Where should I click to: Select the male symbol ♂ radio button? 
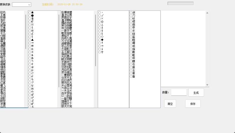pyautogui.click(x=100, y=28)
